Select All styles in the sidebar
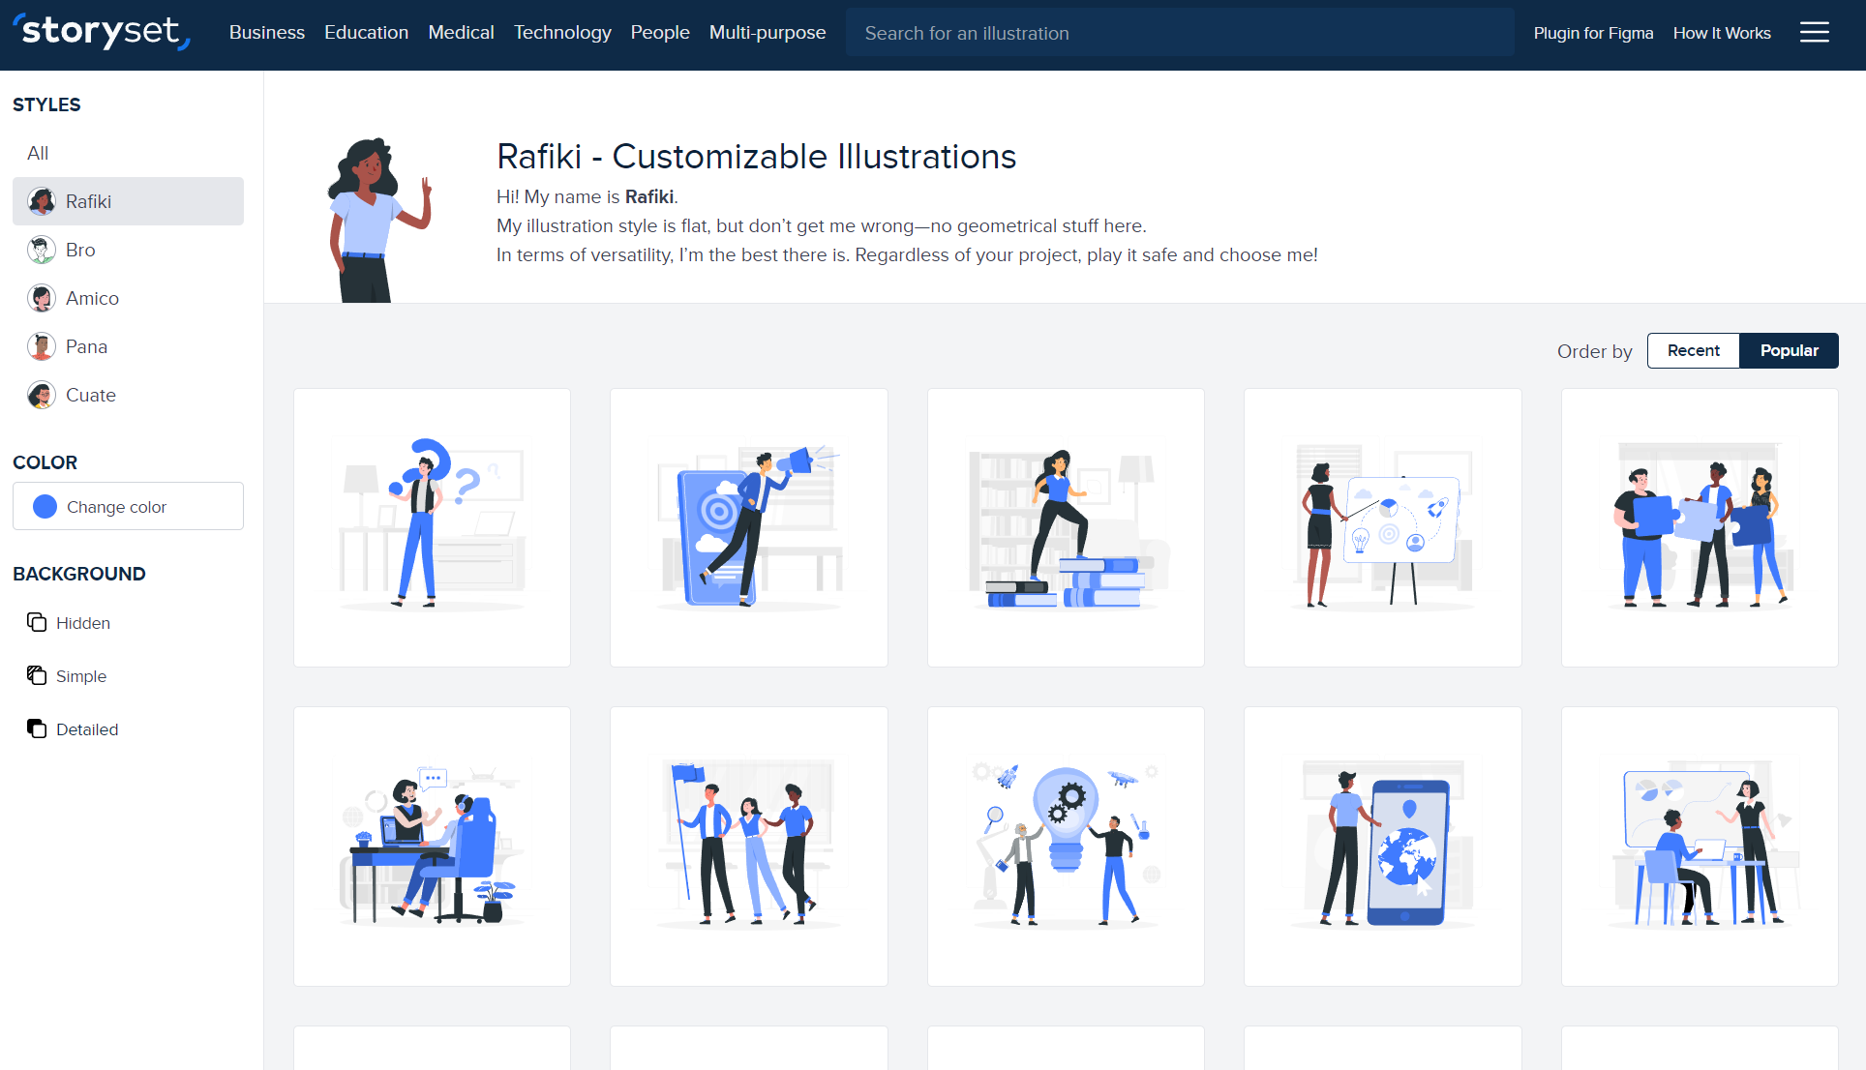Image resolution: width=1866 pixels, height=1070 pixels. (38, 153)
